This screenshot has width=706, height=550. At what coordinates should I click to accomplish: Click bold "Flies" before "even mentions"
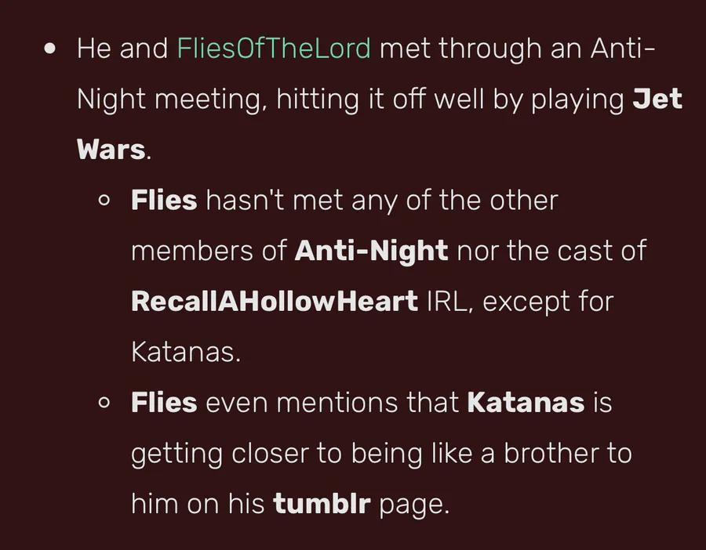point(164,403)
